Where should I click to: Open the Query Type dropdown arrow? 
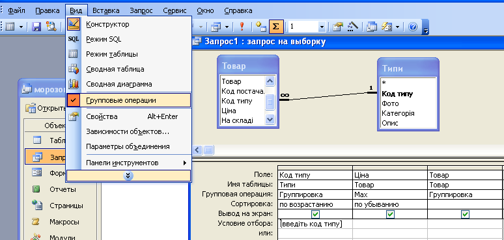227,27
